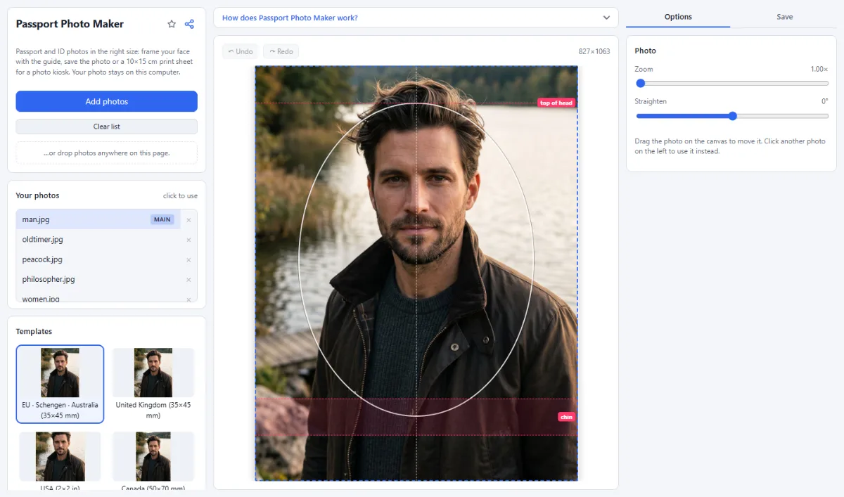Select oldtimer.jpg in the photo list

click(x=98, y=240)
